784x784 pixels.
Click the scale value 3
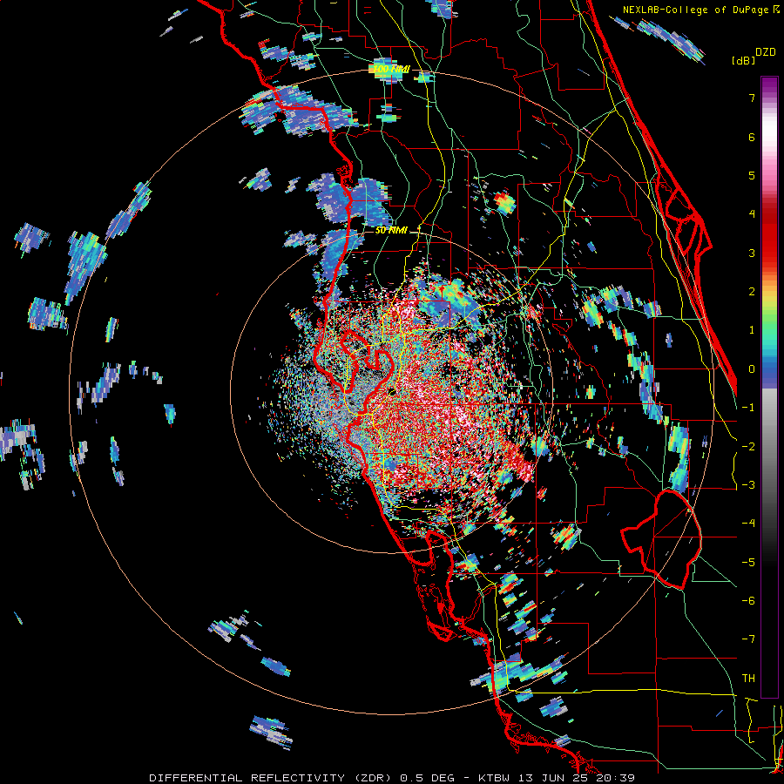point(752,253)
